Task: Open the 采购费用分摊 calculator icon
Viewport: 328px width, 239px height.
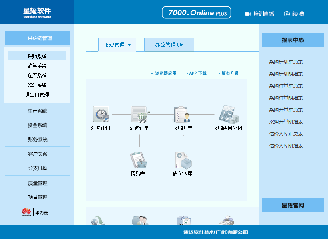Action: pos(229,115)
